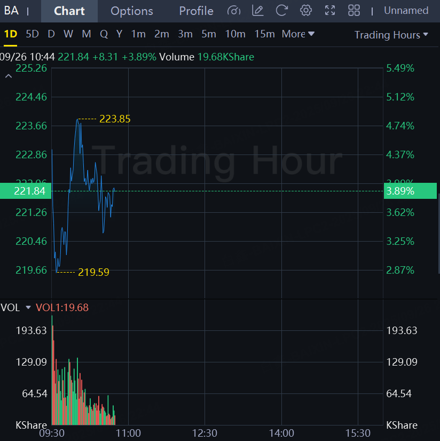Image resolution: width=440 pixels, height=441 pixels.
Task: Click the 11:00 time axis label
Action: (128, 433)
